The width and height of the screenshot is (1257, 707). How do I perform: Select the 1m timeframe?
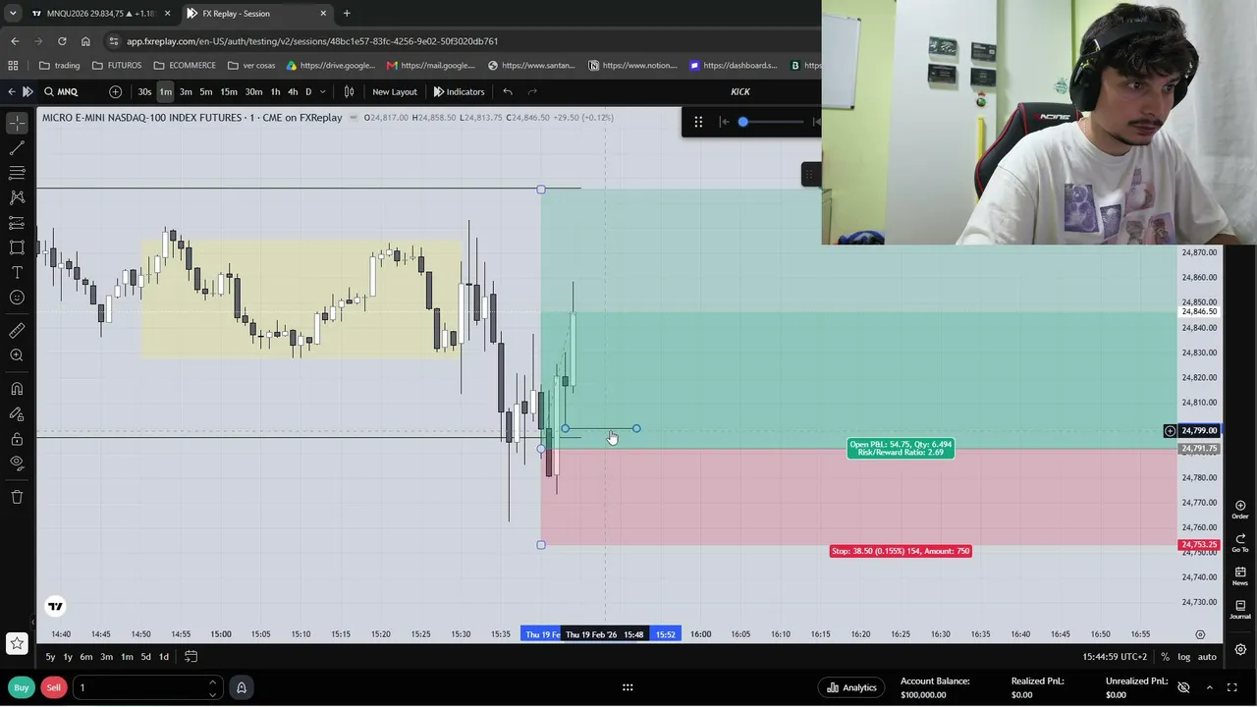pos(165,91)
